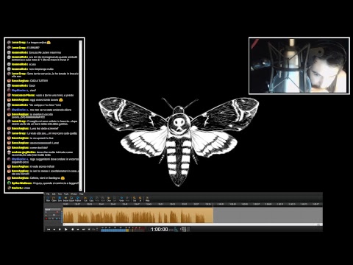Click the fast-forward transport button

[x=78, y=229]
